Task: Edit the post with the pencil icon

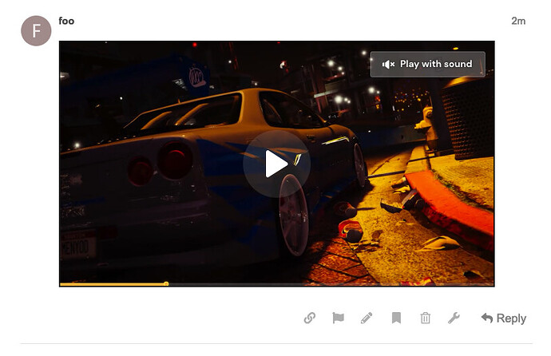Action: pyautogui.click(x=367, y=318)
